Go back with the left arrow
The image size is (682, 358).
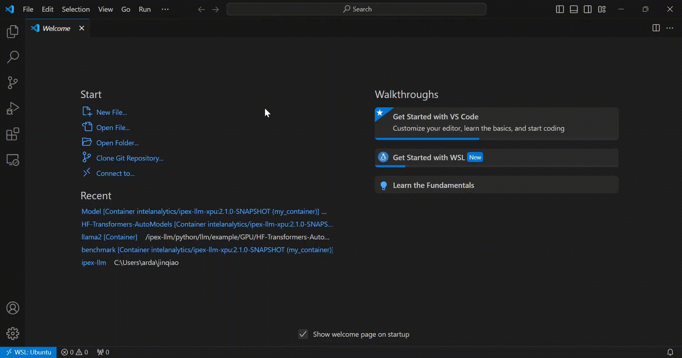pyautogui.click(x=201, y=9)
